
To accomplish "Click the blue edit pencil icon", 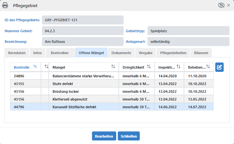I will click(x=219, y=67).
